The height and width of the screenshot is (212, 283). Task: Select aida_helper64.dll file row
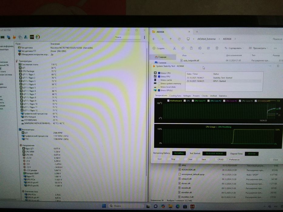coord(231,61)
